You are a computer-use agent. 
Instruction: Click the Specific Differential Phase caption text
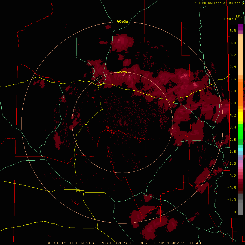click(124, 243)
